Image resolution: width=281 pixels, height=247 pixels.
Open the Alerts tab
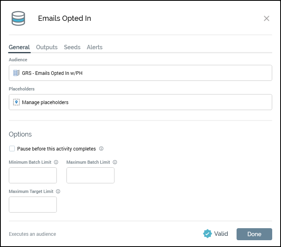94,47
